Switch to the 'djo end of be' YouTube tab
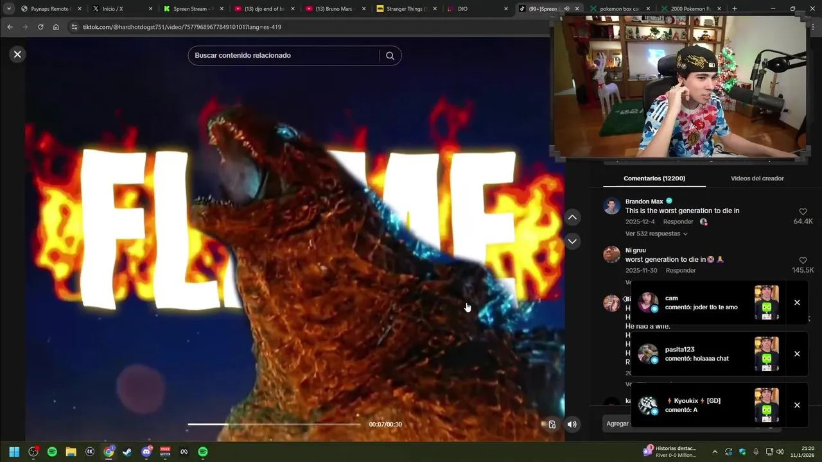This screenshot has height=462, width=822. 264,9
